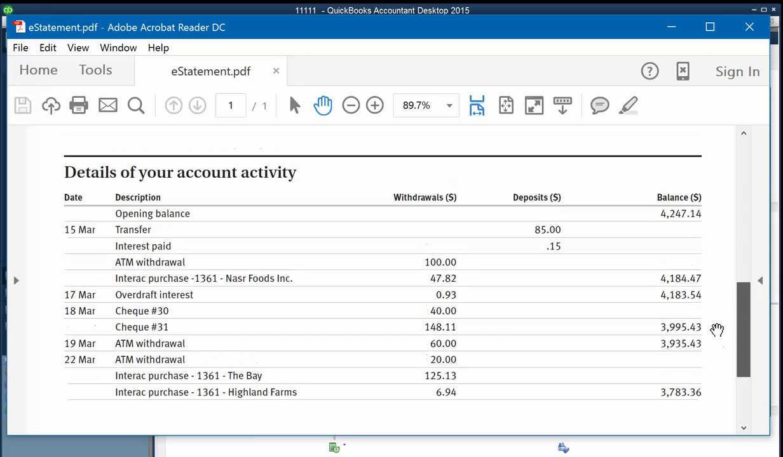Viewport: 783px width, 457px height.
Task: Open the Find text magnifier icon
Action: 136,105
